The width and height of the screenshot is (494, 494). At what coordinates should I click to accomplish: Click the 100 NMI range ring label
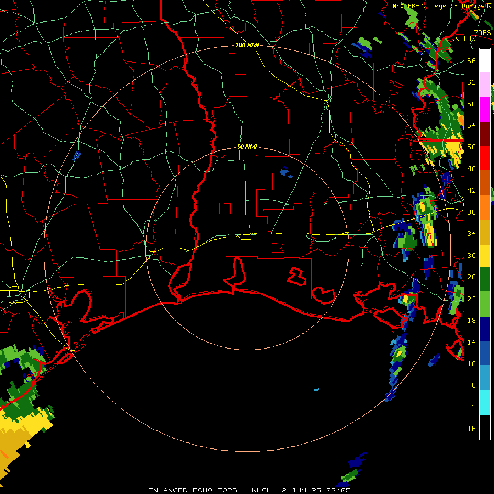(247, 45)
